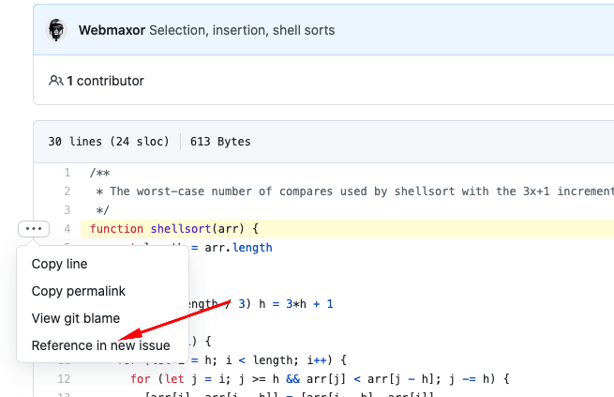Click the contributors people icon
The image size is (614, 397).
coord(56,81)
